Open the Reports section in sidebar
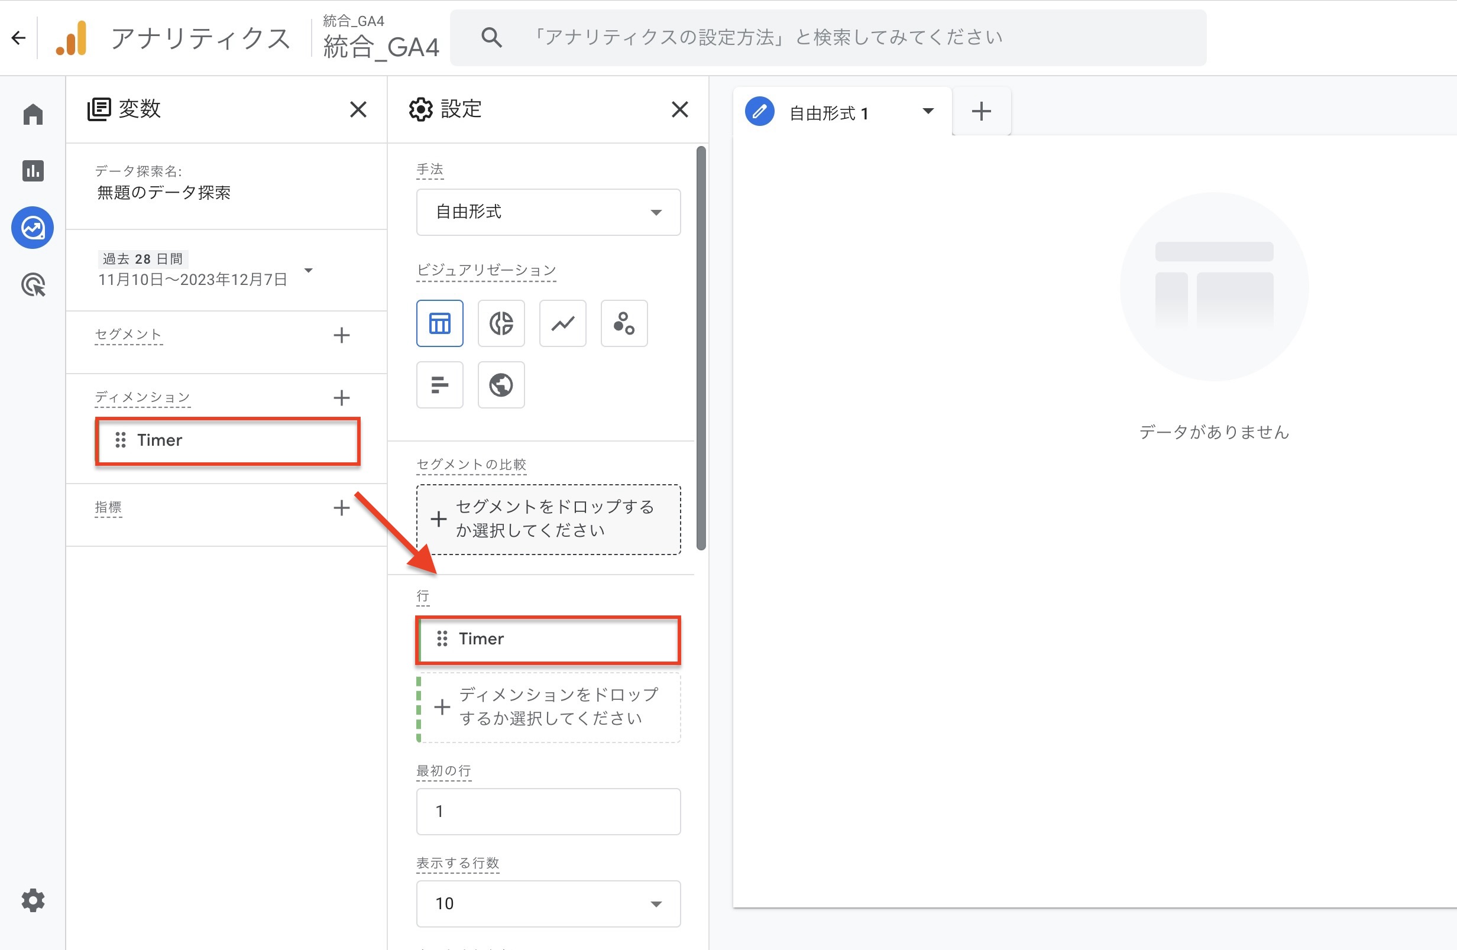Image resolution: width=1457 pixels, height=950 pixels. [33, 171]
